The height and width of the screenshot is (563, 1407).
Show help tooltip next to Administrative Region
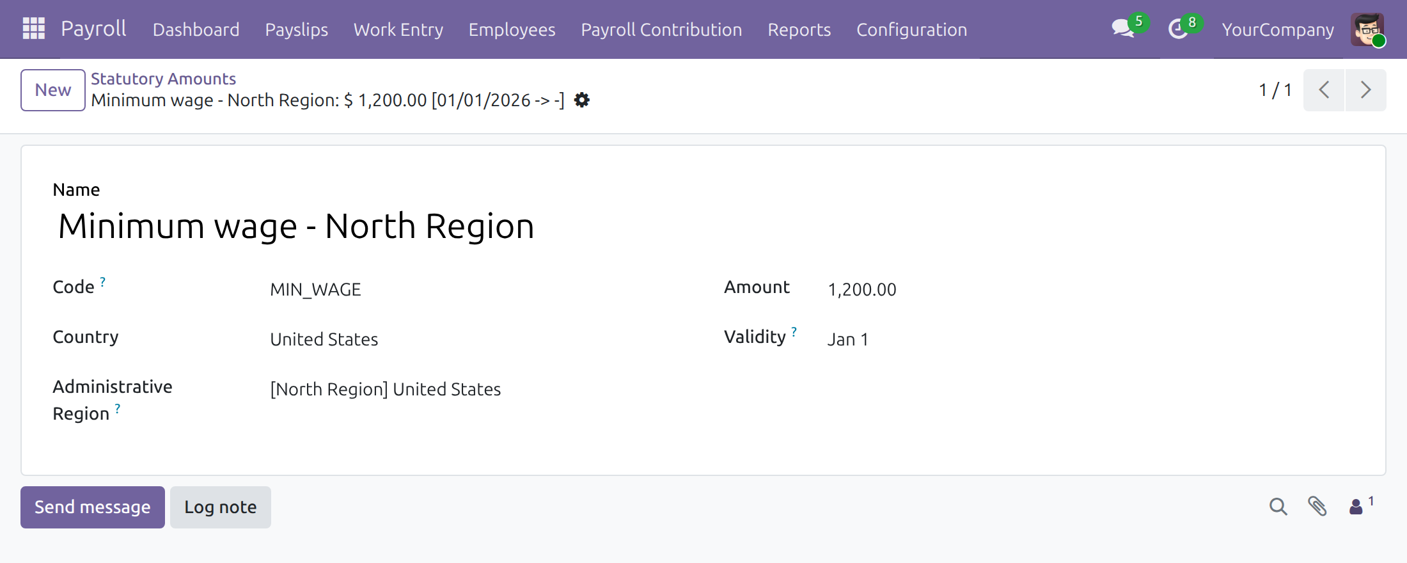pyautogui.click(x=118, y=408)
